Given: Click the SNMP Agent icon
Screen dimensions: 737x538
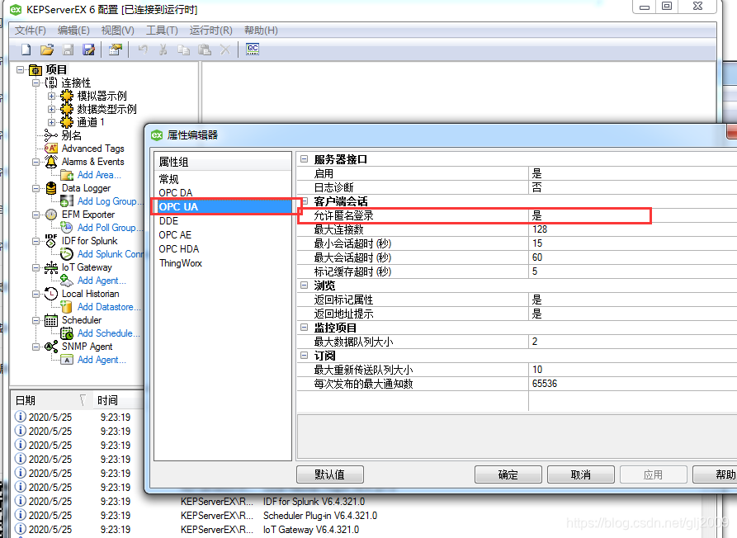Looking at the screenshot, I should tap(51, 347).
